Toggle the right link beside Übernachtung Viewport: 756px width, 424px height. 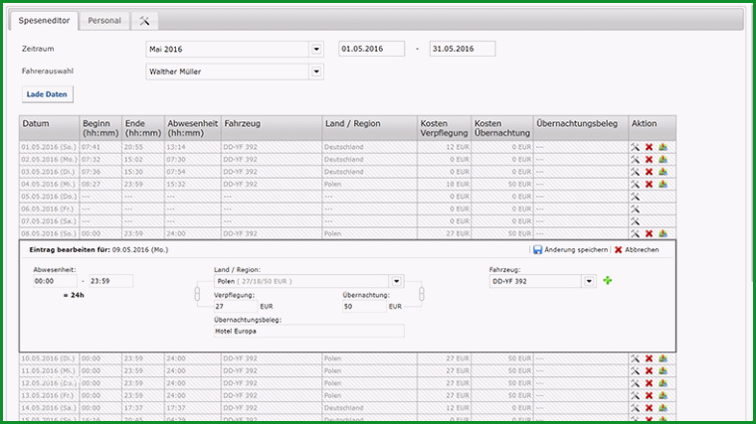coord(422,294)
